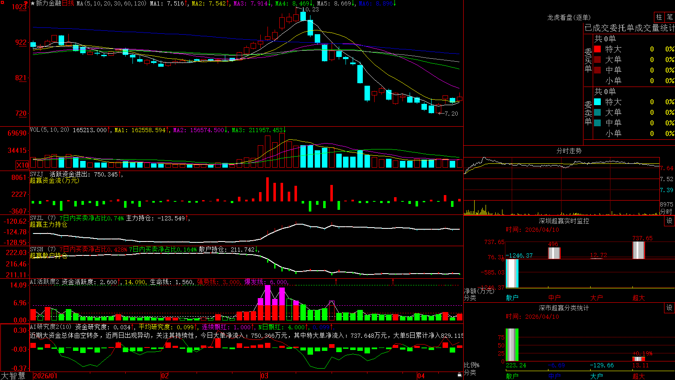Click the small red square in the chart's corner

tap(2, 3)
